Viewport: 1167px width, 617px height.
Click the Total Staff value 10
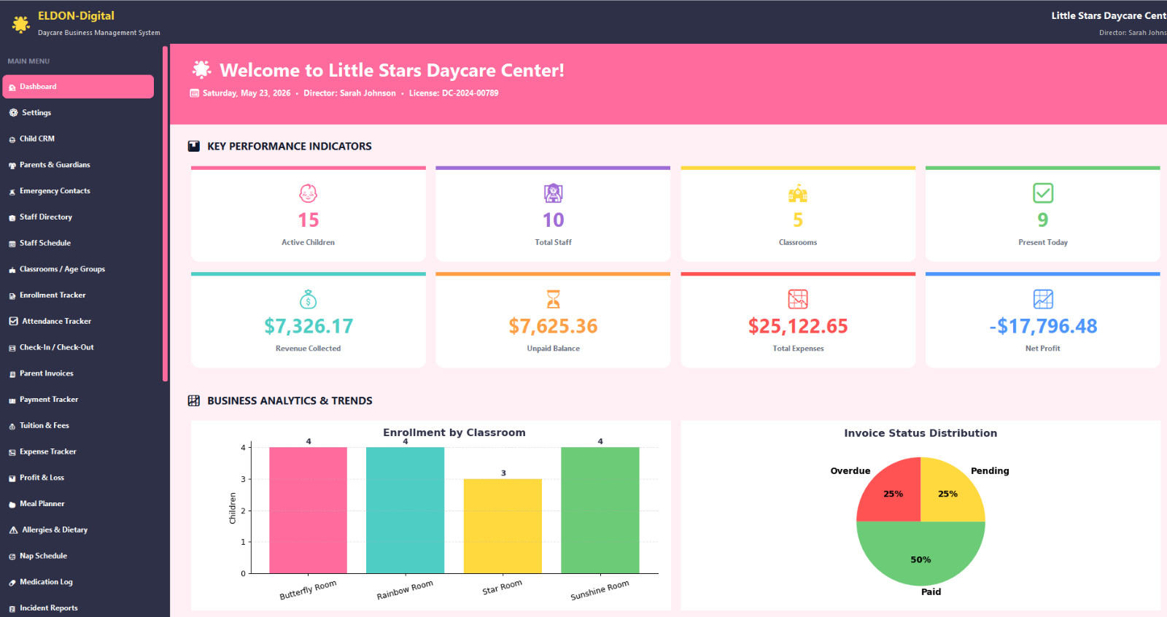click(x=553, y=220)
